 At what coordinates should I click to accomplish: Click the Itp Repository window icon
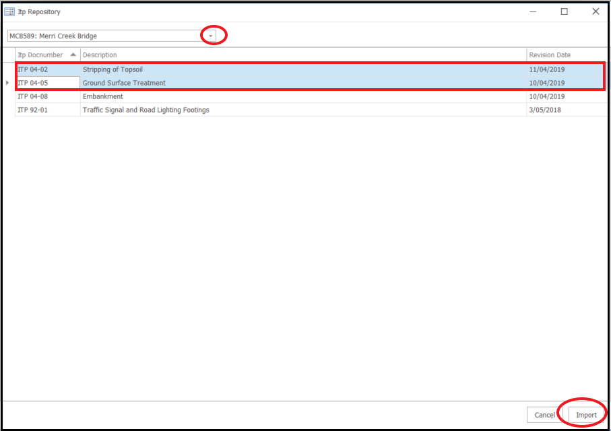(x=9, y=11)
